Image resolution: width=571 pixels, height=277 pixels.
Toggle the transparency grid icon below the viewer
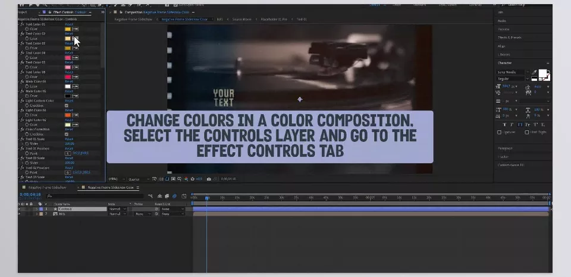tap(161, 179)
